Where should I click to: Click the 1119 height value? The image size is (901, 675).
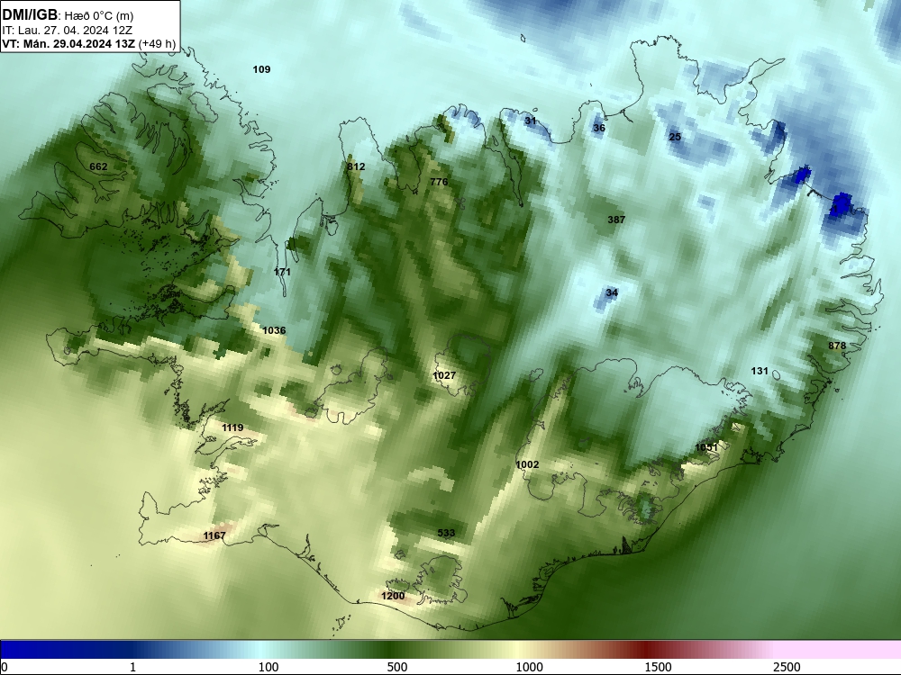click(x=232, y=428)
